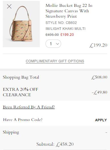Viewport: 110px width, 150px height.
Task: Remove the Mollie Bucket Bag with X icon
Action: click(9, 7)
